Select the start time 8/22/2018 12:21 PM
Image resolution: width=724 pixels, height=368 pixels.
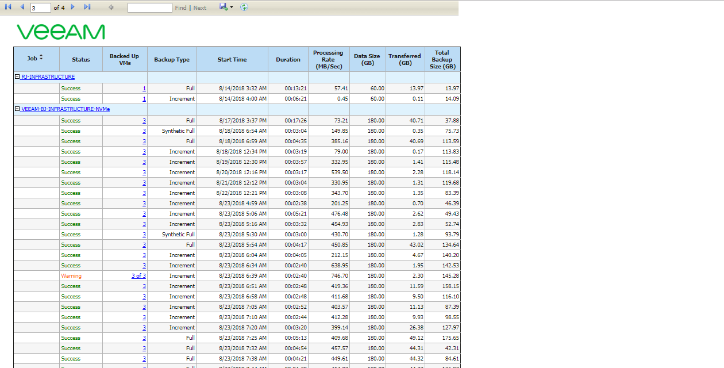point(241,193)
